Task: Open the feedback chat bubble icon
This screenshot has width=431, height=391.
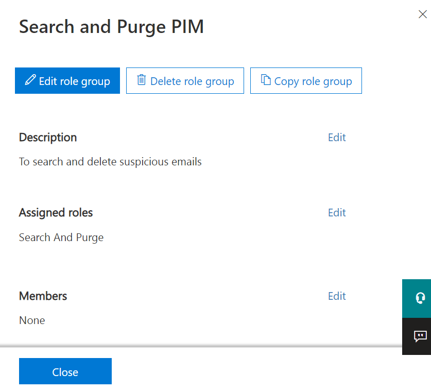Action: click(420, 336)
